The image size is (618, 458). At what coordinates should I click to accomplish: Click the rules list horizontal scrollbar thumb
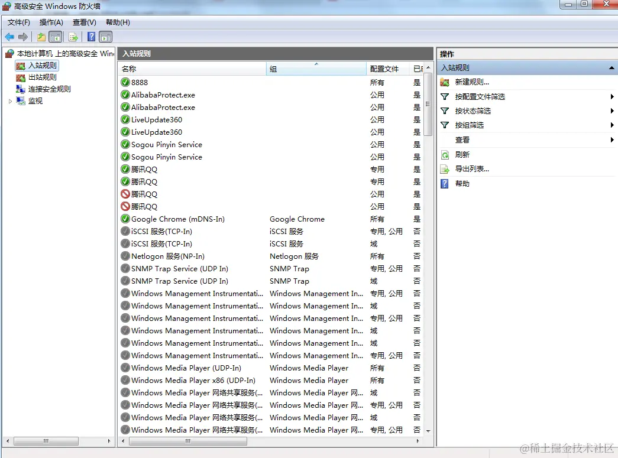click(x=187, y=441)
